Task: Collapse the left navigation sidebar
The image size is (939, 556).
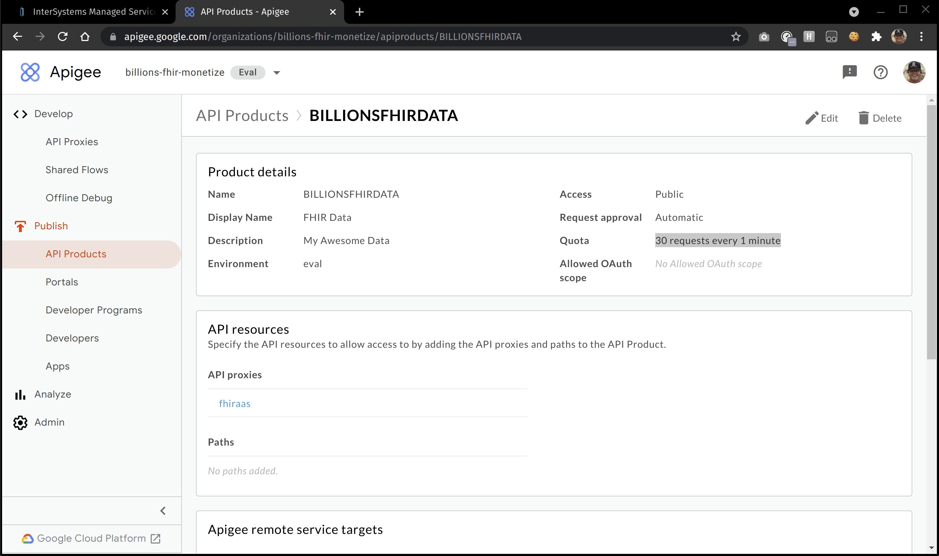Action: (163, 511)
